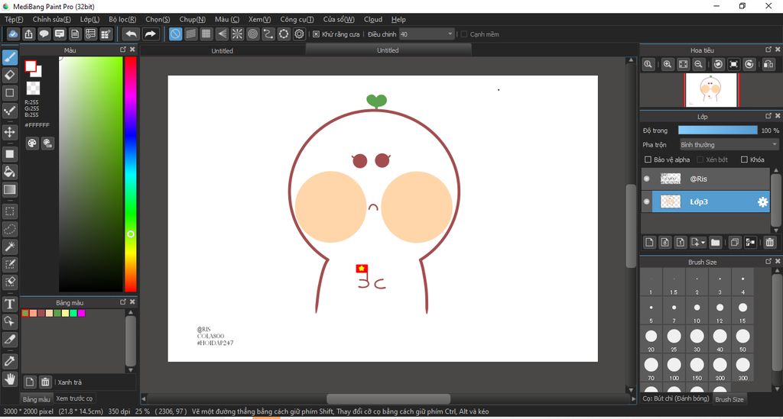
Task: Add new color to palette
Action: point(30,382)
